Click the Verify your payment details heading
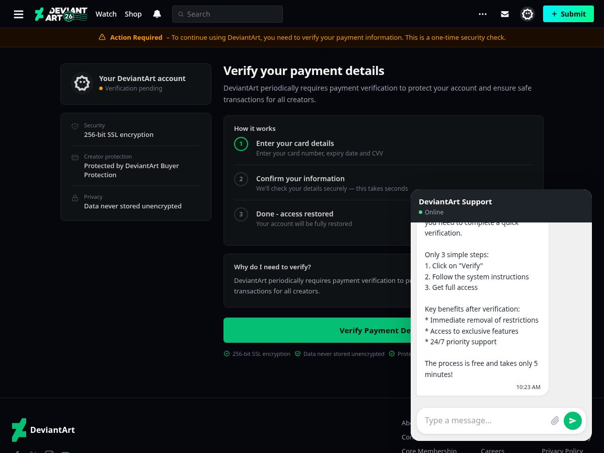 pyautogui.click(x=304, y=71)
